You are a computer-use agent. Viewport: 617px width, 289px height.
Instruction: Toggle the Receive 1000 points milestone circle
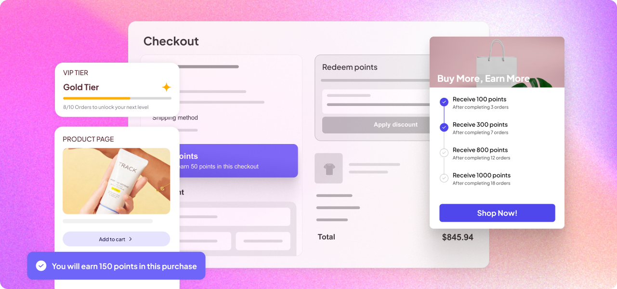pos(444,178)
